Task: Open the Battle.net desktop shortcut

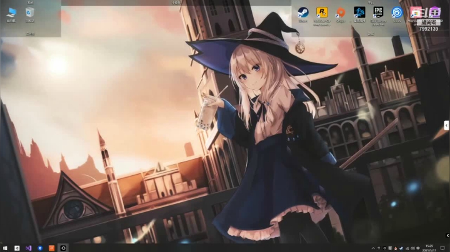Action: tap(359, 14)
